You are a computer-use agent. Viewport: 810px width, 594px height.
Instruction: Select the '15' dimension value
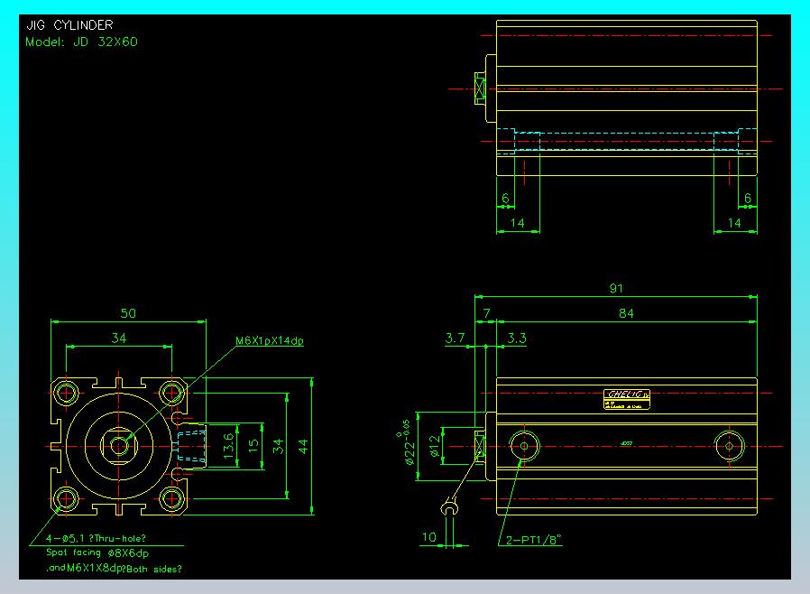click(x=253, y=446)
